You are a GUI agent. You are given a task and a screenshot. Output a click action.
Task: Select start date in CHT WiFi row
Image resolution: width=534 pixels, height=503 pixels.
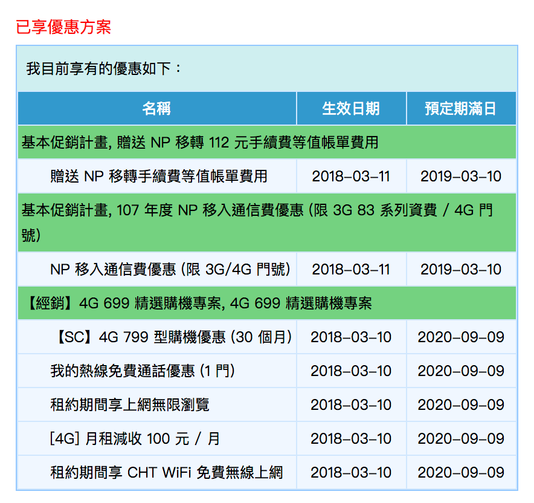click(x=351, y=472)
